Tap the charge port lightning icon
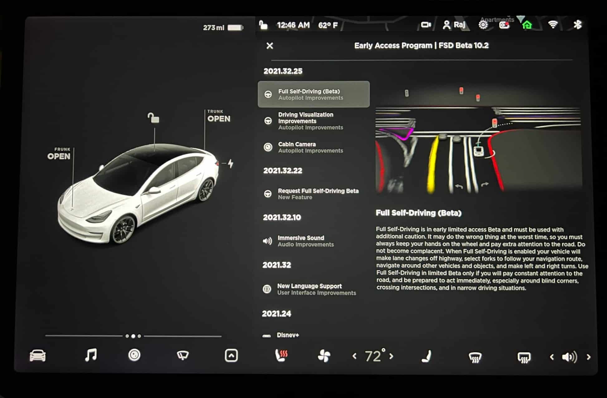The width and height of the screenshot is (607, 398). pos(230,163)
